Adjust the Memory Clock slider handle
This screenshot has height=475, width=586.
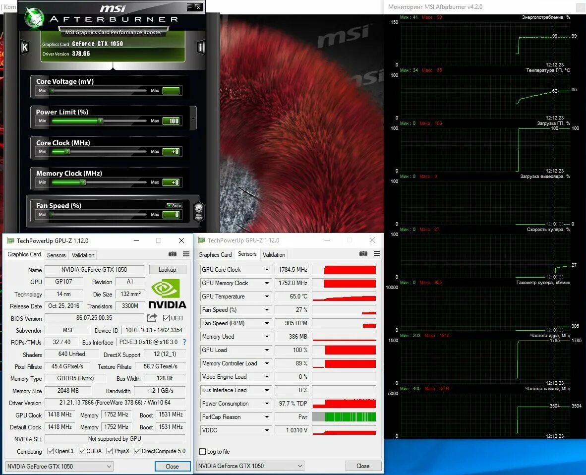tap(83, 182)
